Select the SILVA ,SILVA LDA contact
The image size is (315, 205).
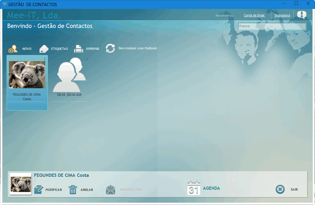click(69, 78)
